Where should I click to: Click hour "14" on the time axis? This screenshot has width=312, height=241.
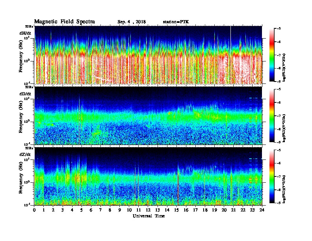167,210
